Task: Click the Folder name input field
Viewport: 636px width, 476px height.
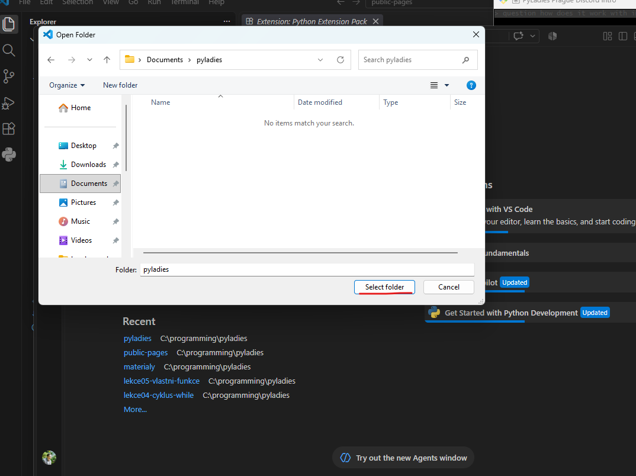Action: pyautogui.click(x=307, y=269)
